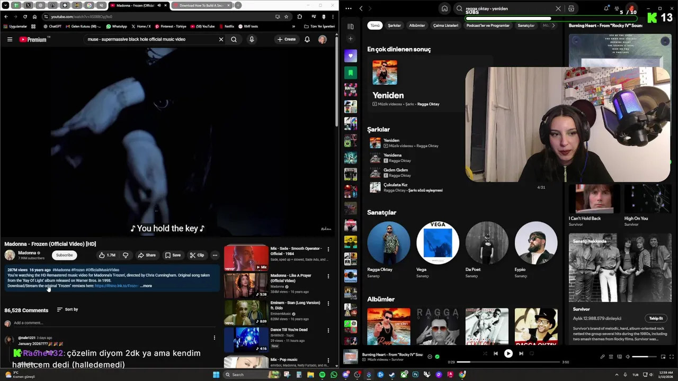The image size is (678, 381).
Task: Open Liked Songs in Spotify sidebar
Action: pos(350,56)
